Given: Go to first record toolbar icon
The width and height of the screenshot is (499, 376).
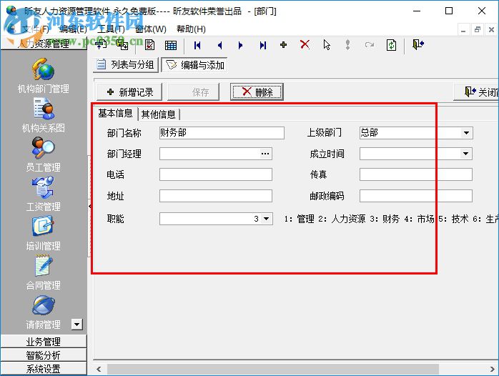Looking at the screenshot, I should click(x=197, y=45).
